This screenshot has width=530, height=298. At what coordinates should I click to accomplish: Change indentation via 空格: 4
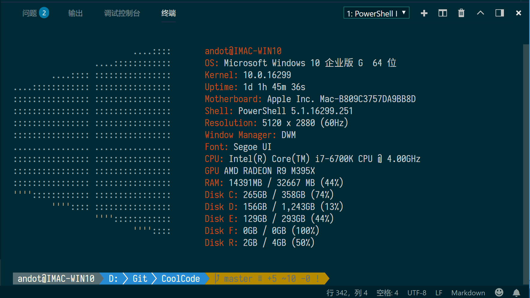point(387,293)
